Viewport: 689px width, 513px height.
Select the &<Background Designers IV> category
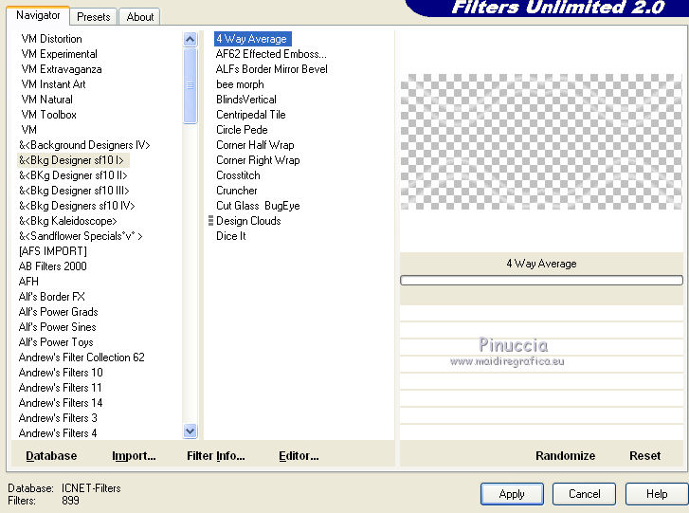84,145
